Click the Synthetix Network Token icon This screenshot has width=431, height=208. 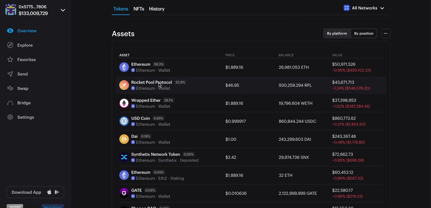pos(124,157)
